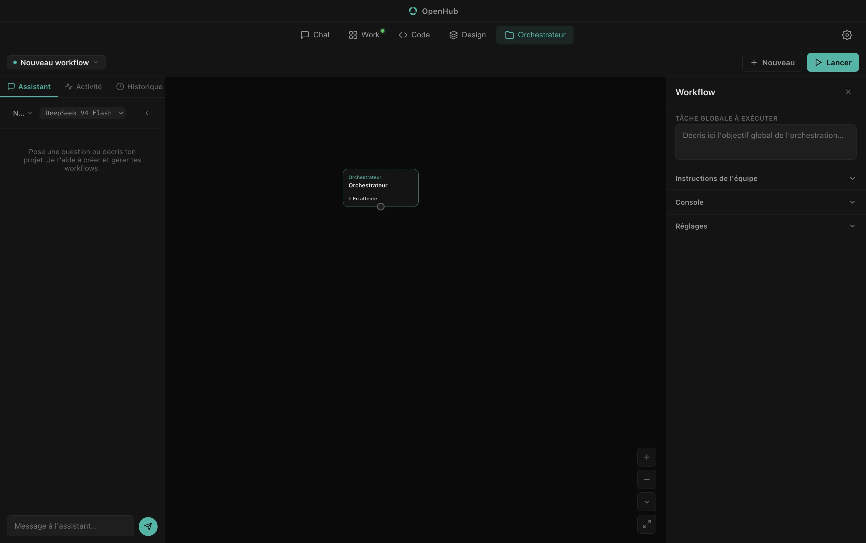Open the Activité panel tab
The image size is (866, 543).
click(83, 86)
